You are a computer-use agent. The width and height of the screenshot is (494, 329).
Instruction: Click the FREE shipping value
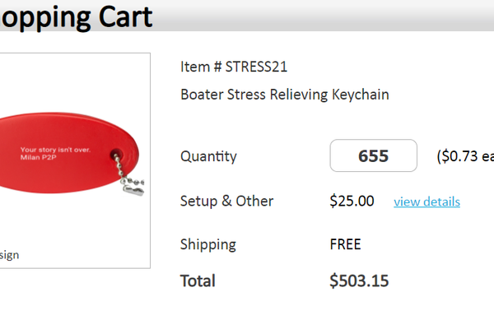[x=345, y=244]
